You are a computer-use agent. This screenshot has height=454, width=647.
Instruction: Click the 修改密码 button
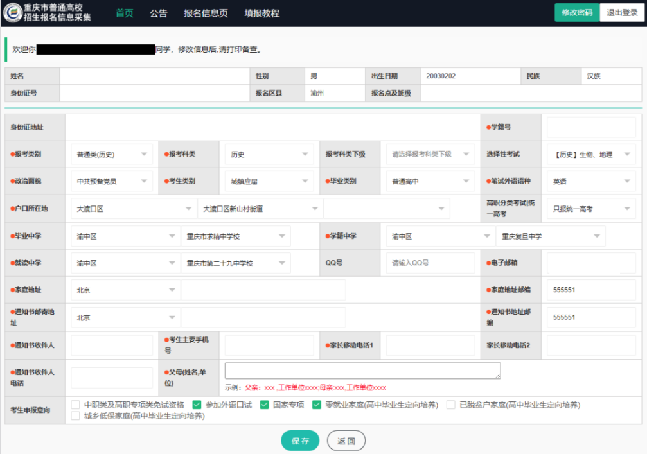click(577, 13)
